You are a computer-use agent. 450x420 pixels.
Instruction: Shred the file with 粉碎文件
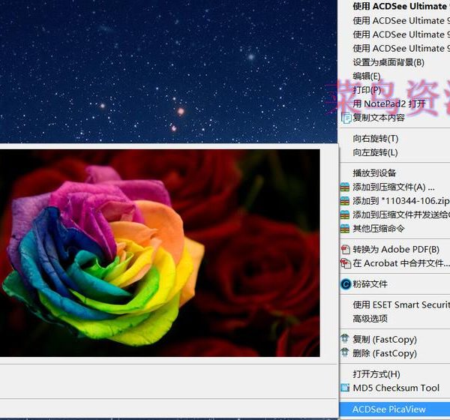[370, 284]
